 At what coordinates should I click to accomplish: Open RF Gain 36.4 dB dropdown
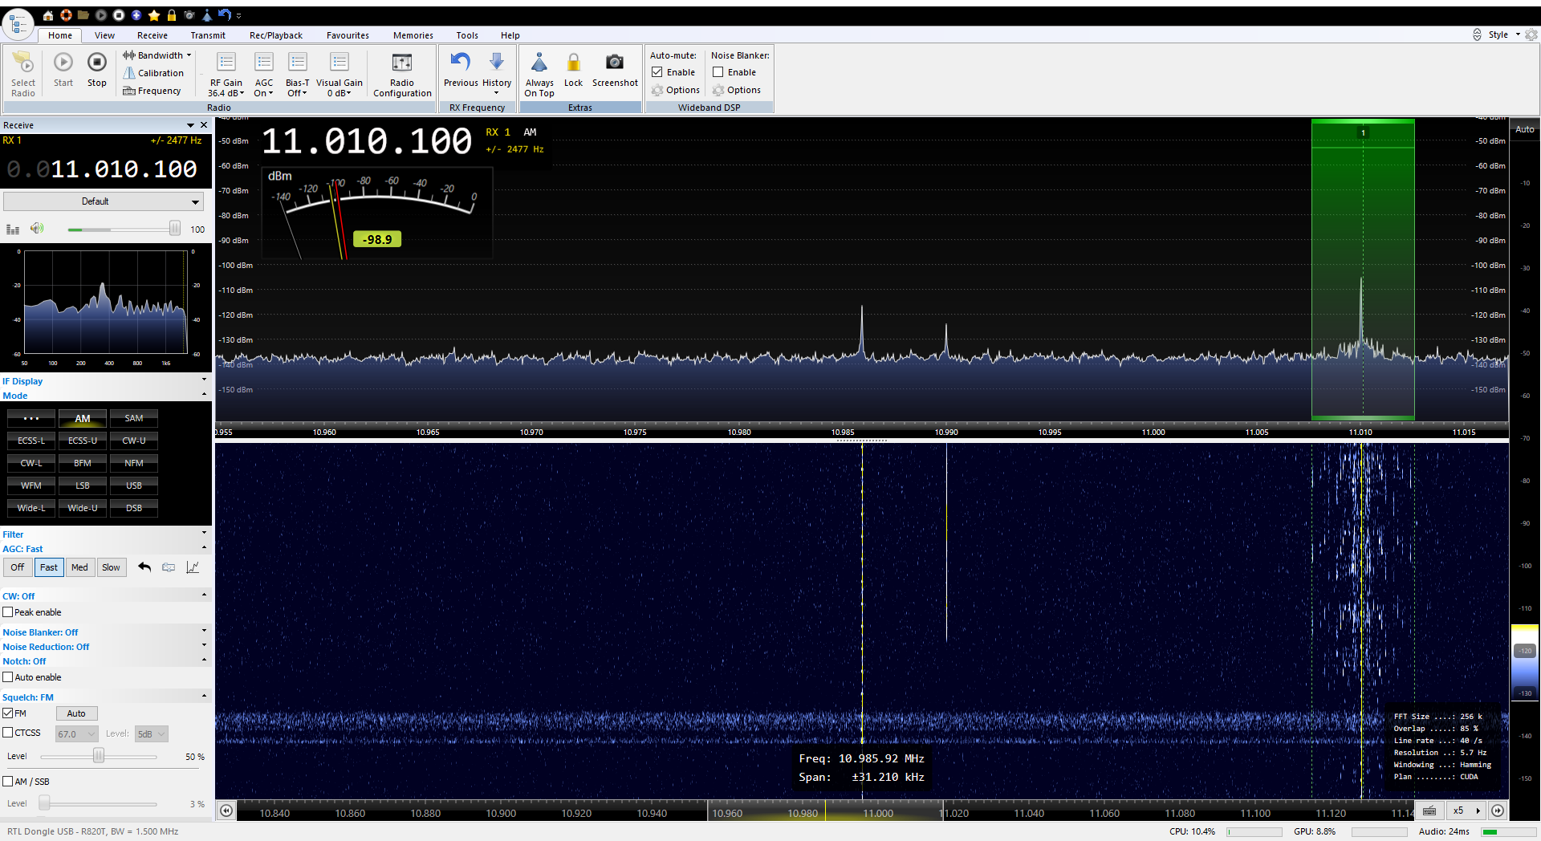226,75
